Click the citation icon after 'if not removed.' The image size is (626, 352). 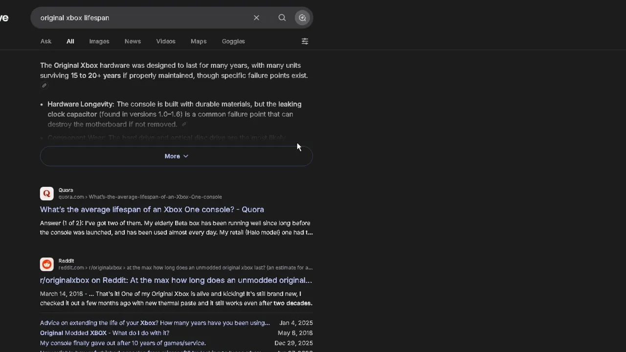184,124
